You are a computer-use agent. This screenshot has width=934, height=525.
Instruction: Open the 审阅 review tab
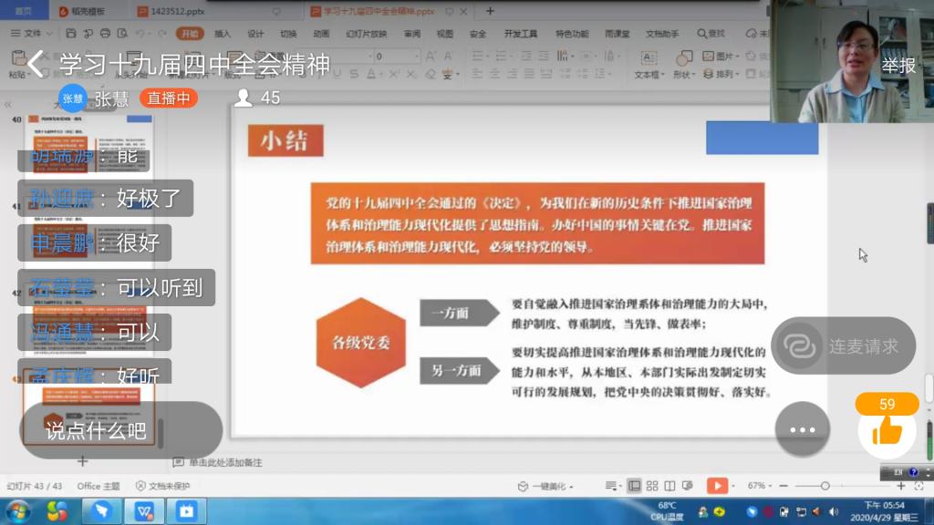coord(412,34)
